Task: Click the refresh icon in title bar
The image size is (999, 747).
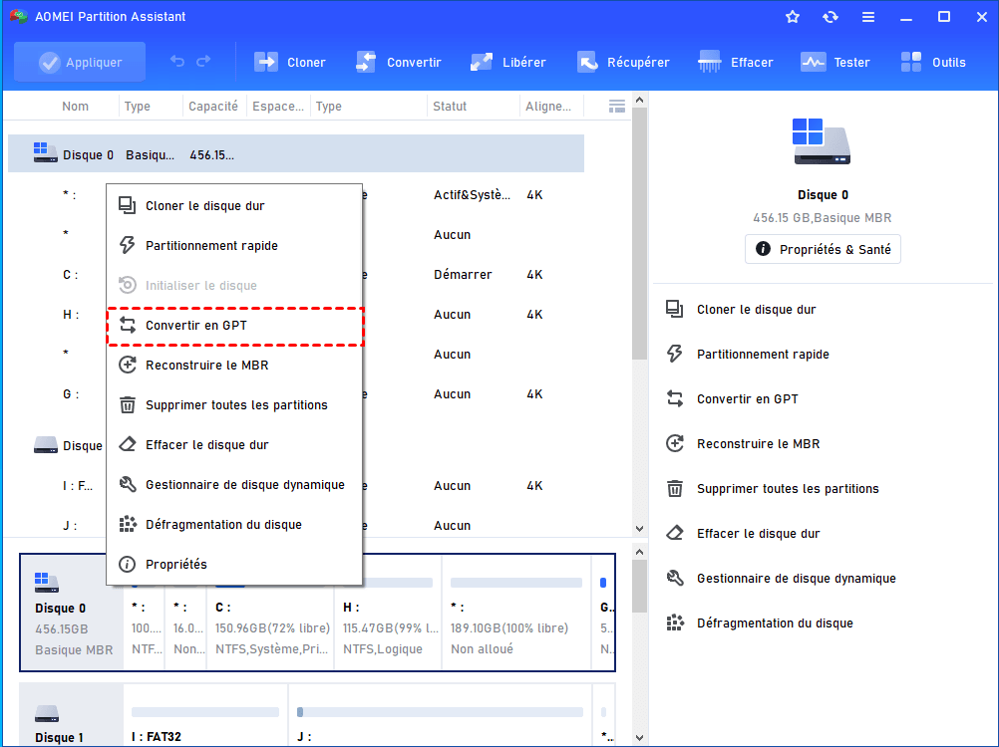Action: 831,17
